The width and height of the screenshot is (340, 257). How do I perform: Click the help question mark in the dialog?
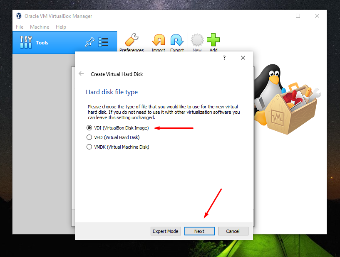click(x=224, y=58)
